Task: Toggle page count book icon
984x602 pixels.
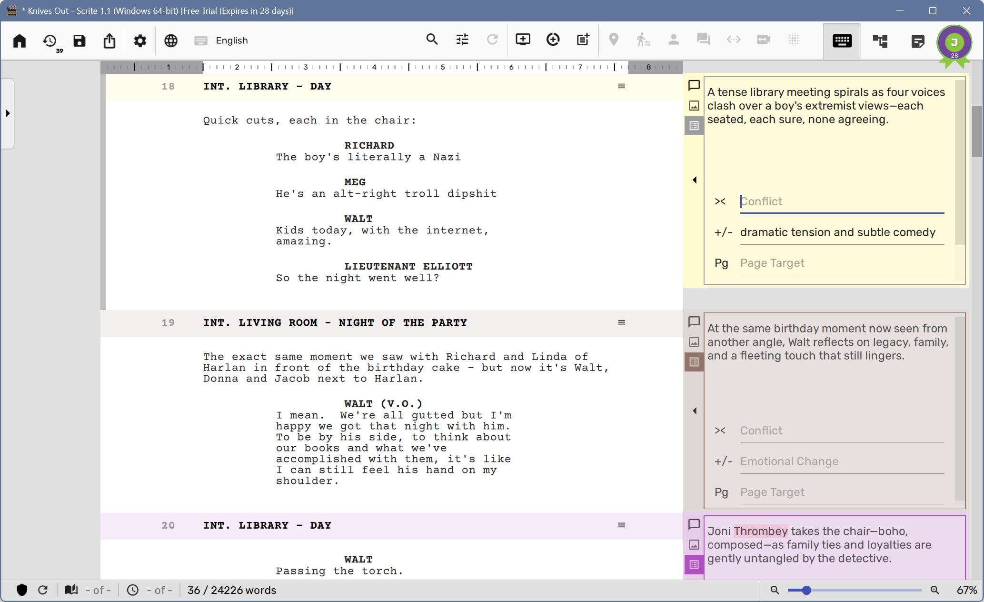Action: tap(71, 590)
